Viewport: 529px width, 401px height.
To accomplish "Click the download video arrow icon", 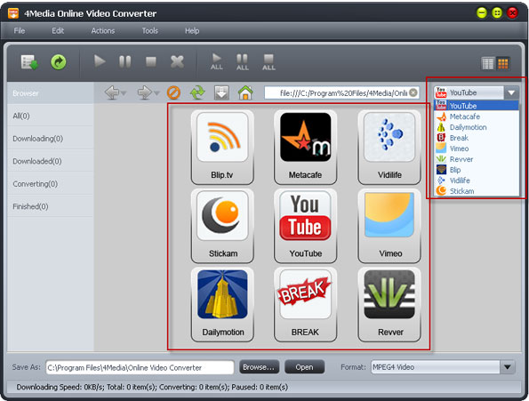I will click(221, 92).
